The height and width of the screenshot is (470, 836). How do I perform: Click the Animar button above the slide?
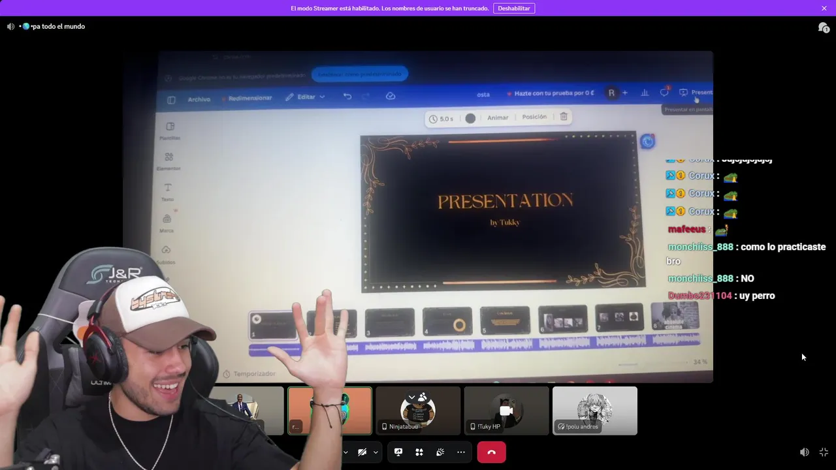498,117
